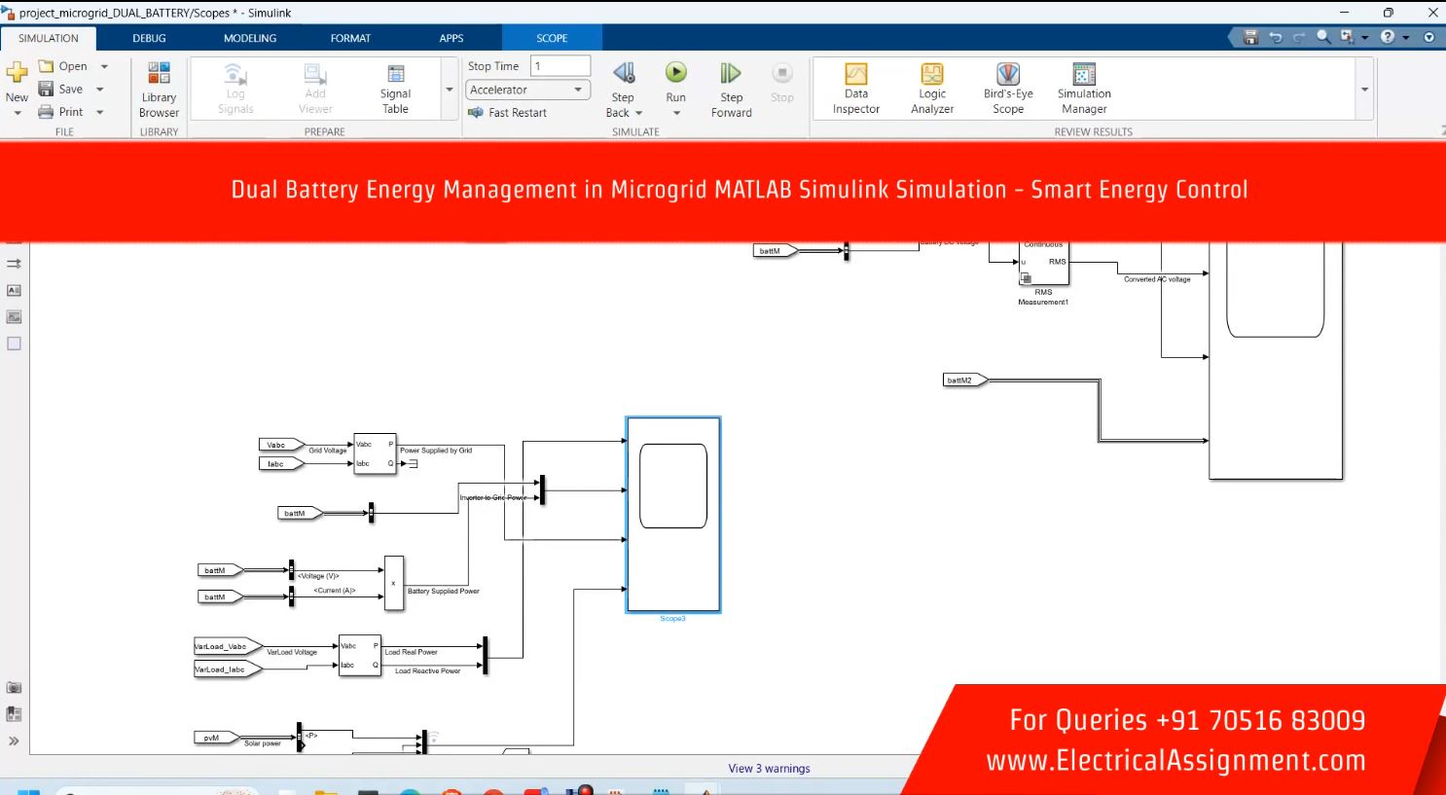Screen dimensions: 1446x795
Task: Click the Run simulation button
Action: click(675, 74)
